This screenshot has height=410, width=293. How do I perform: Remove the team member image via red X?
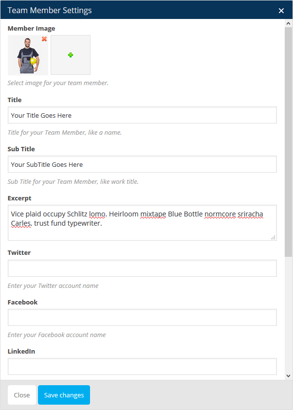pyautogui.click(x=44, y=39)
